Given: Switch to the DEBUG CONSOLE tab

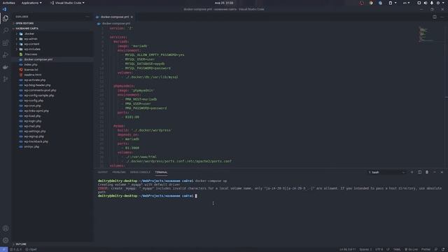Looking at the screenshot, I should click(x=140, y=172).
